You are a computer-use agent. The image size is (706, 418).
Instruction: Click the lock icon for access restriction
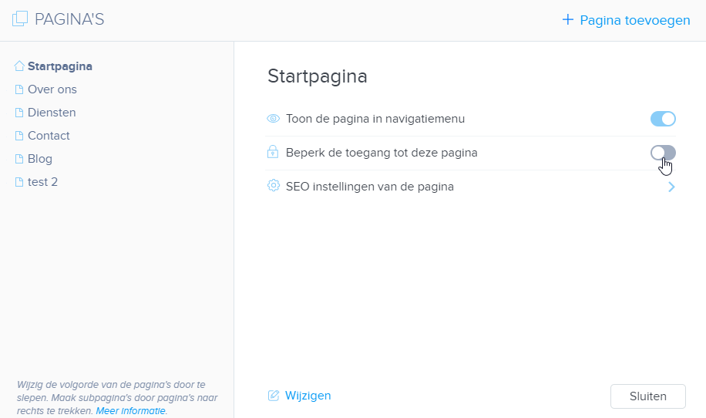[273, 153]
